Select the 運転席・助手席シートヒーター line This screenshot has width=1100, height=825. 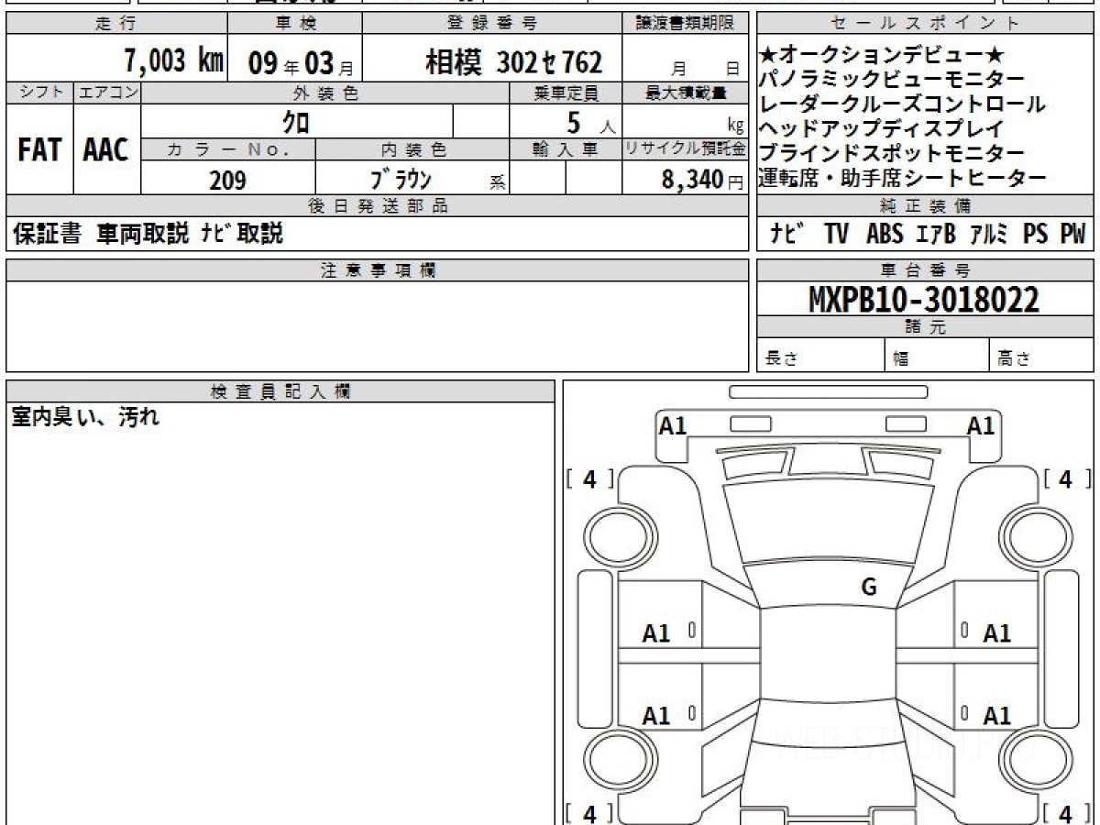[903, 178]
